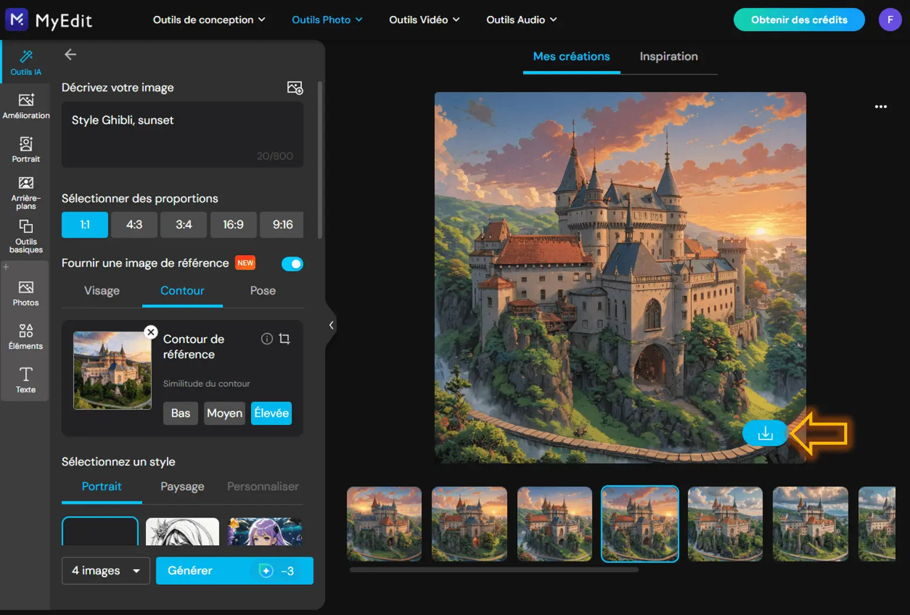Screen dimensions: 910x615
Task: Open Outils basiques in sidebar
Action: [26, 236]
